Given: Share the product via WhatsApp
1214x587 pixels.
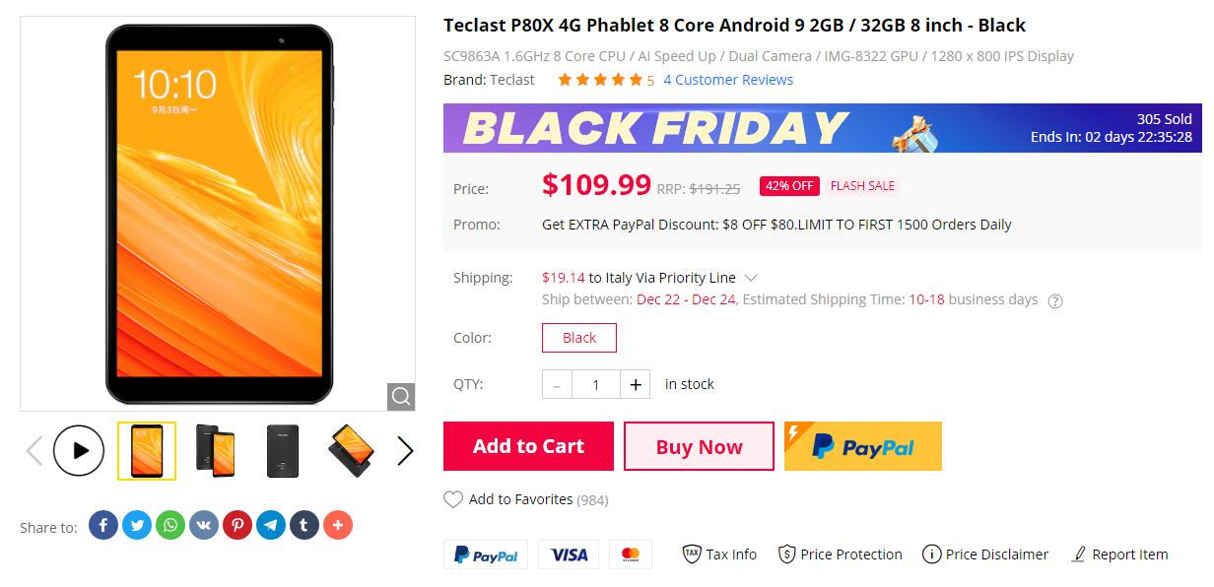Looking at the screenshot, I should pos(170,525).
